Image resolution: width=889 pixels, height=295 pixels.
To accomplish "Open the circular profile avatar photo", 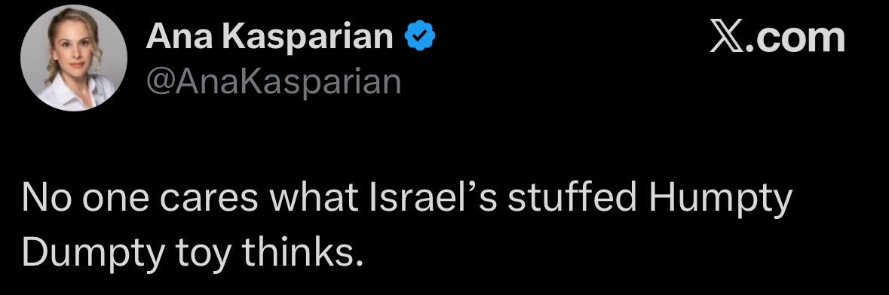I will coord(74,58).
